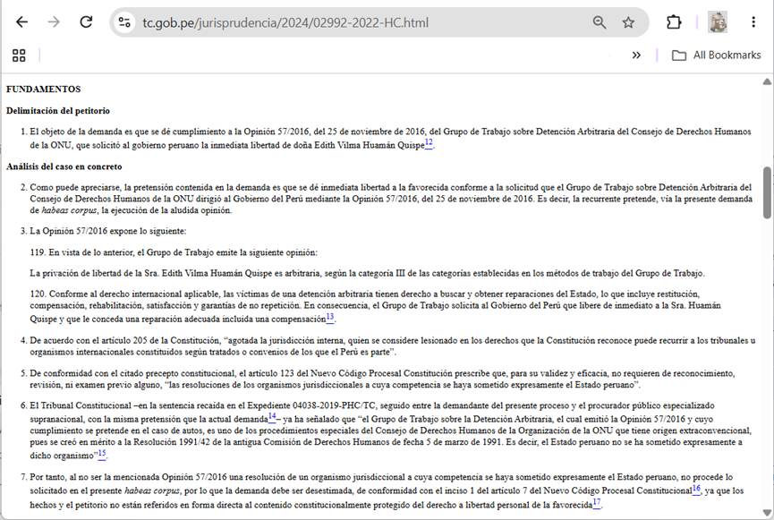The height and width of the screenshot is (520, 774).
Task: Go back to the previous page
Action: tap(21, 22)
